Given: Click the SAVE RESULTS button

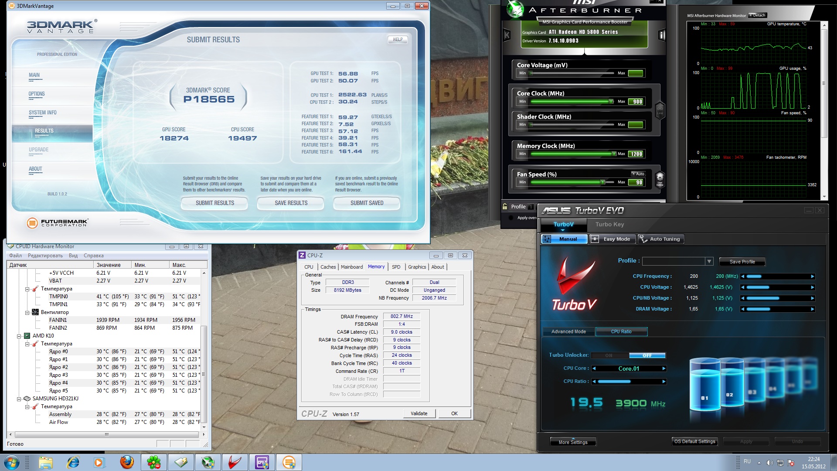Looking at the screenshot, I should point(291,203).
